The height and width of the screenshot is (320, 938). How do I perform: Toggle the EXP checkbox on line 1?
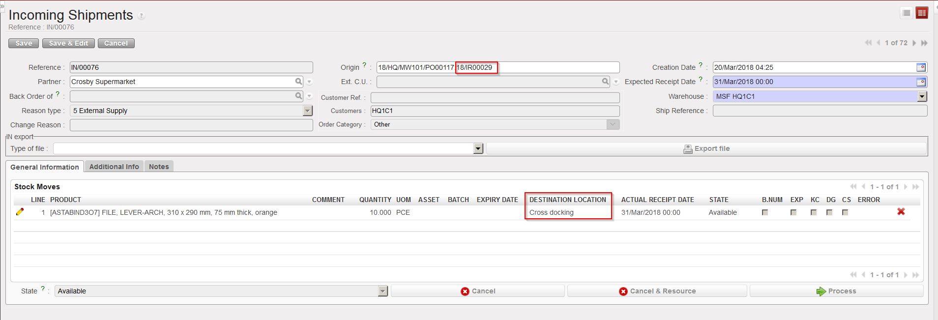(x=793, y=212)
